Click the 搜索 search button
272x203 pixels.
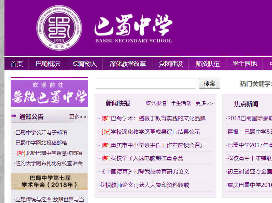pos(209,83)
